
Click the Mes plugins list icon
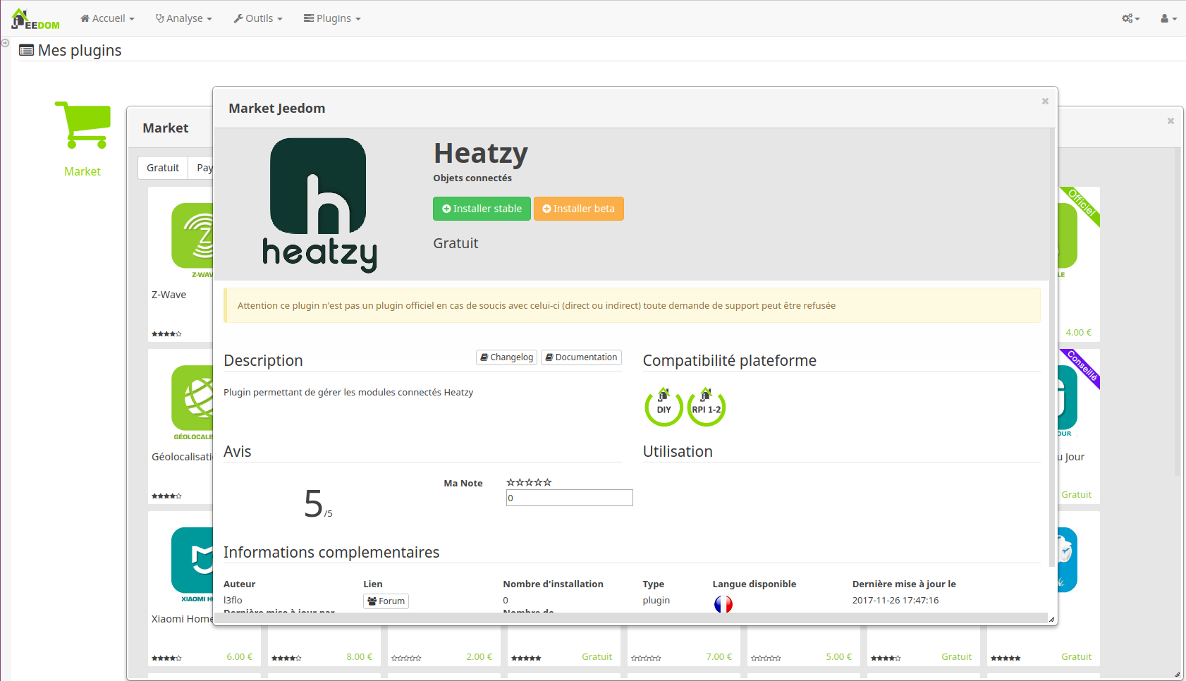26,50
